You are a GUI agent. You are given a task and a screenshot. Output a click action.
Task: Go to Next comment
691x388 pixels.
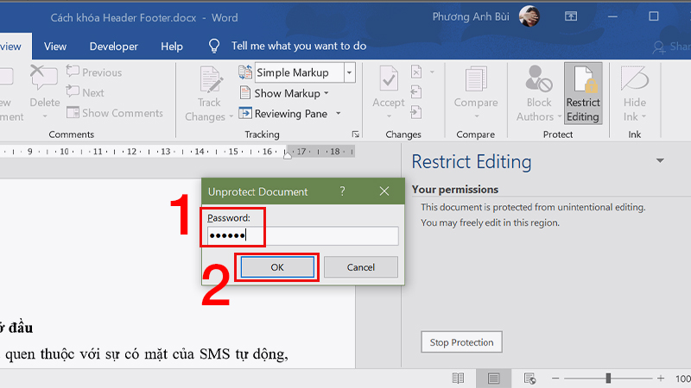[85, 92]
